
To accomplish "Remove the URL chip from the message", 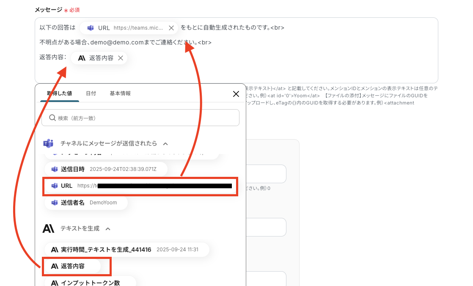I will 171,28.
